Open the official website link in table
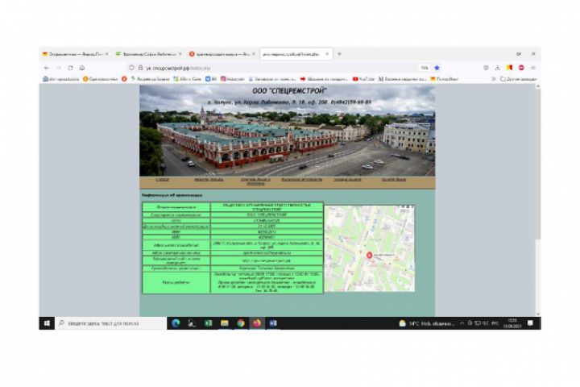The image size is (580, 387). point(267,260)
